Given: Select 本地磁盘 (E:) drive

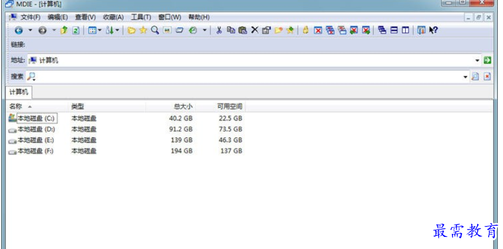Looking at the screenshot, I should 32,140.
